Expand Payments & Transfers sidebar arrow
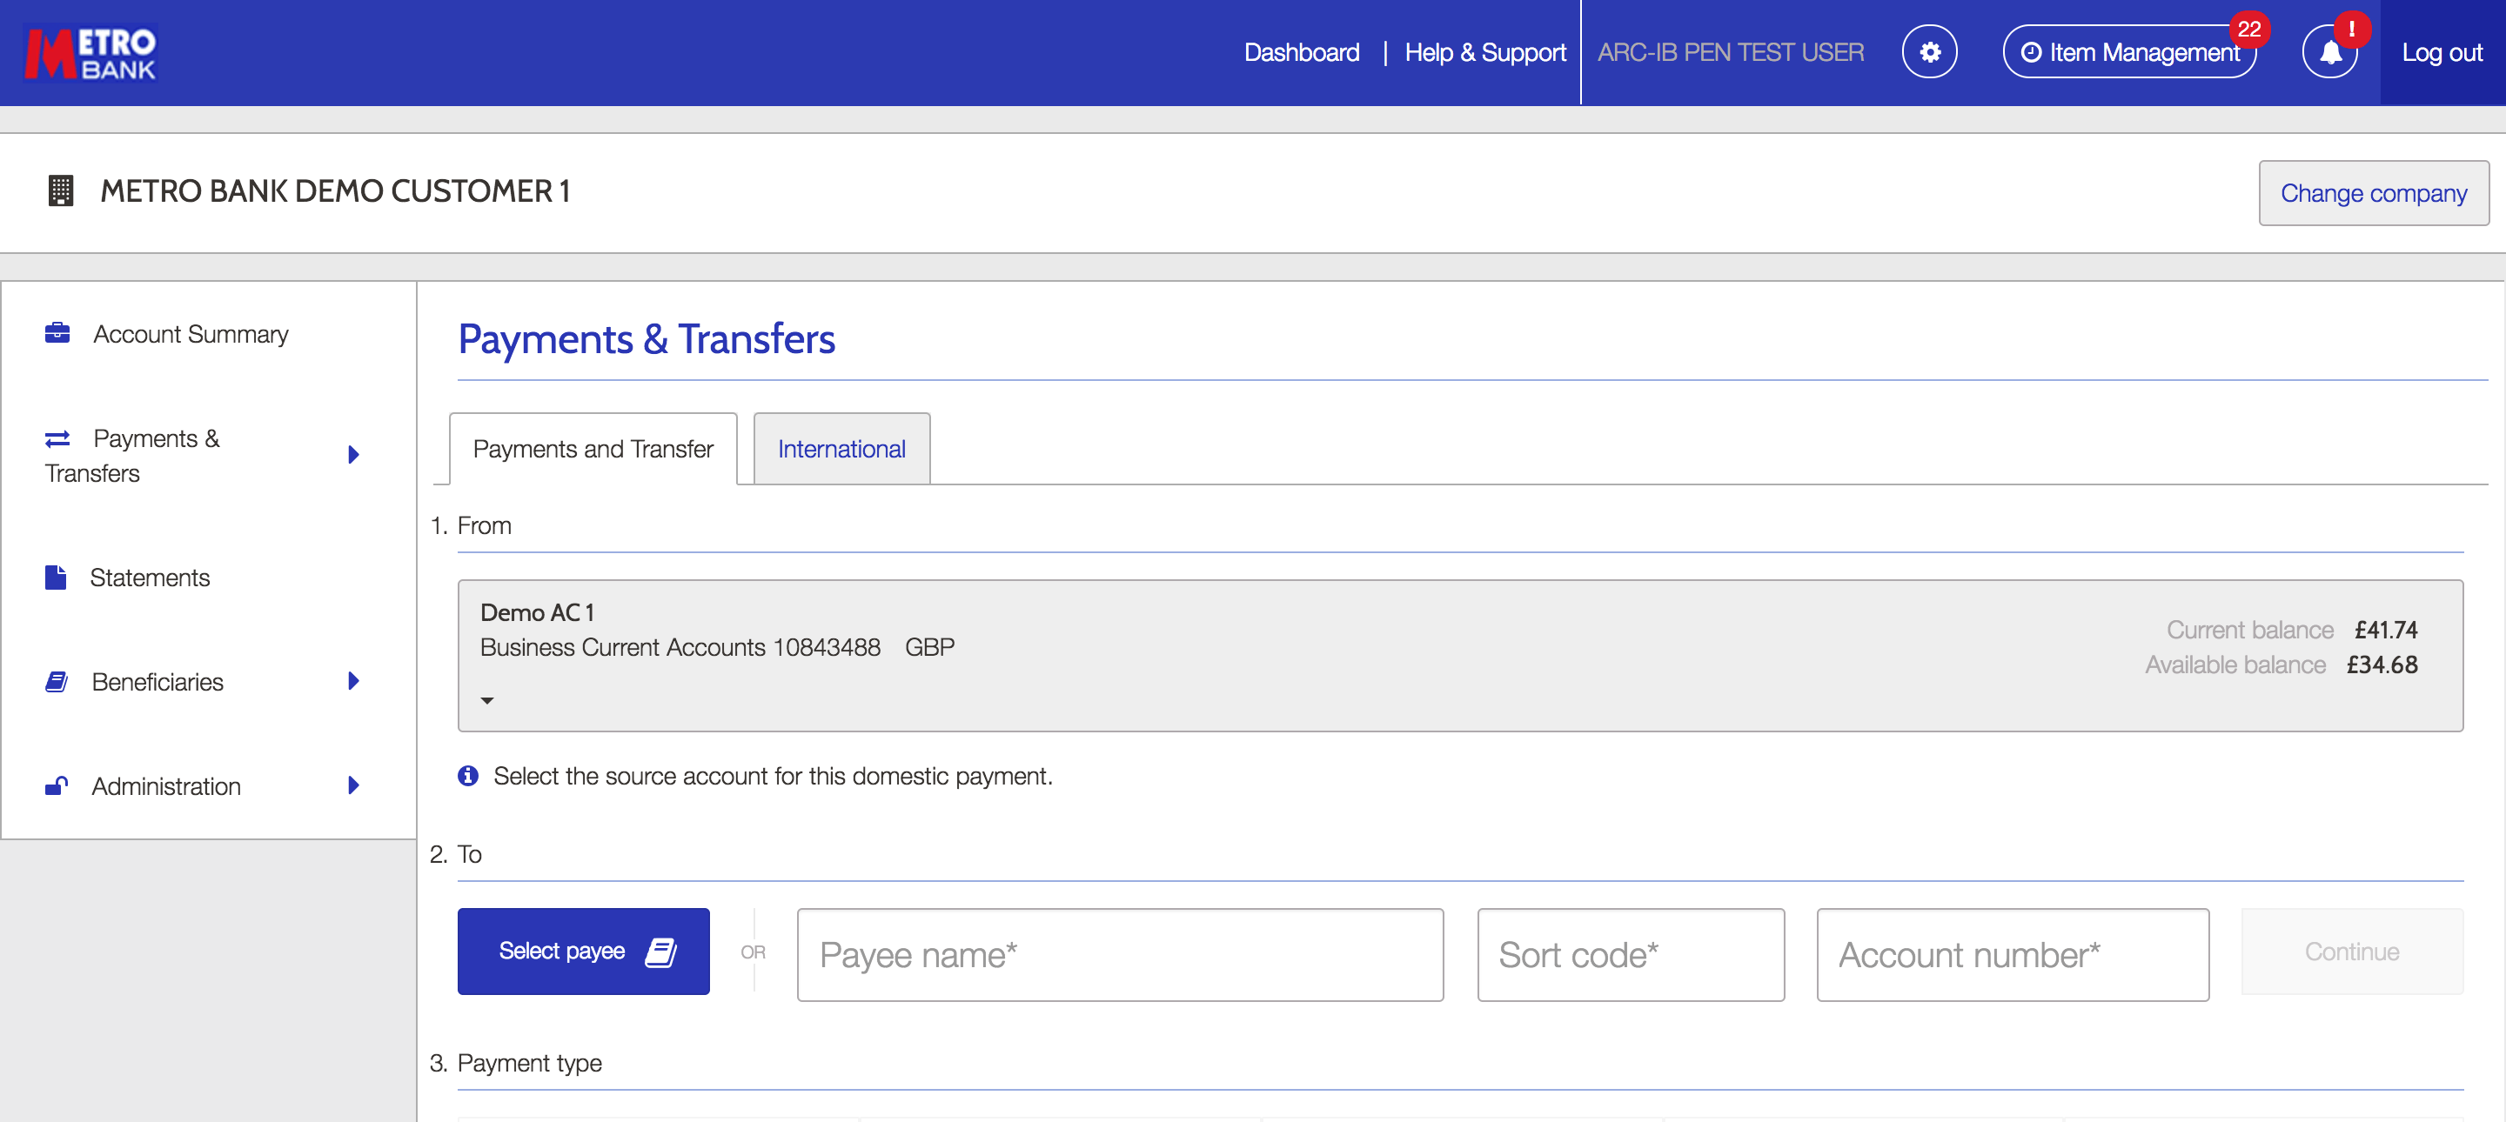2506x1122 pixels. point(354,455)
